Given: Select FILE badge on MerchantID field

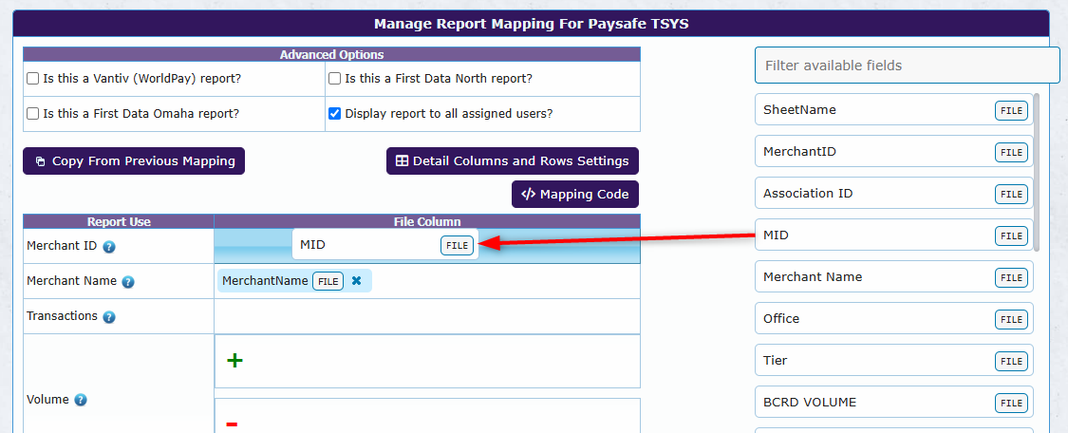Looking at the screenshot, I should (1011, 152).
